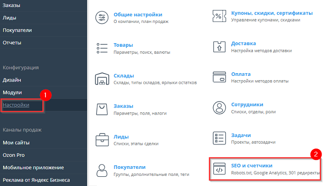Select Лиды in the left sidebar
Image resolution: width=326 pixels, height=186 pixels.
coord(9,18)
